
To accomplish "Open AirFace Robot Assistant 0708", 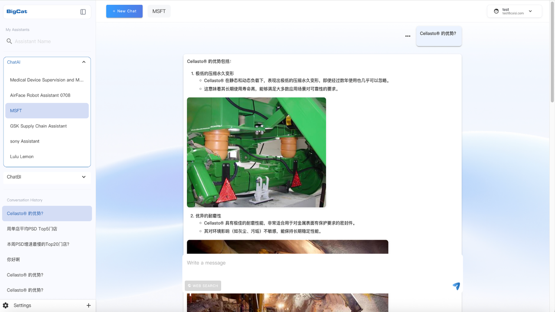I will [x=47, y=95].
